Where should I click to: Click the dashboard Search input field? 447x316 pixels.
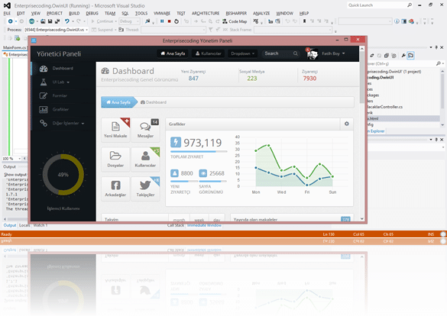click(x=280, y=53)
